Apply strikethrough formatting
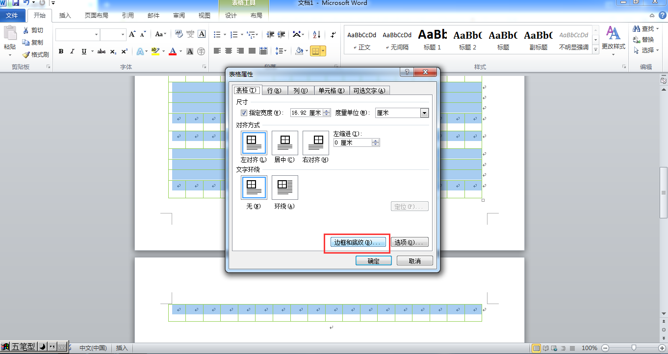Image resolution: width=668 pixels, height=354 pixels. pyautogui.click(x=102, y=51)
